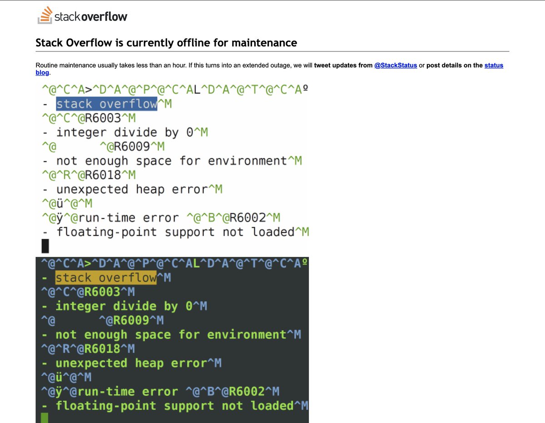Click the dark terminal screenshot image
Viewport: 545px width, 423px height.
[x=172, y=339]
